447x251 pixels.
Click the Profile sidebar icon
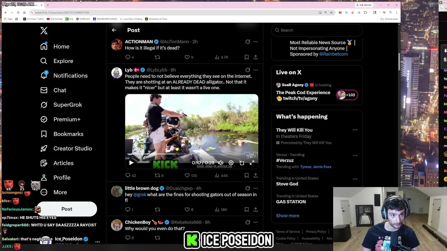[x=44, y=178]
